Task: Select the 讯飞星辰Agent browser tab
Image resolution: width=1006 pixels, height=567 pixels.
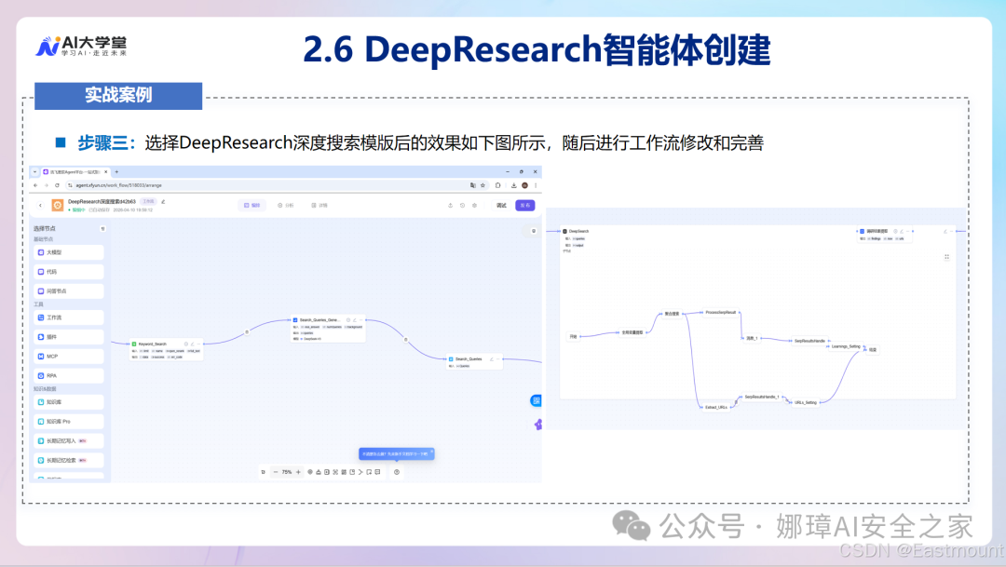Action: coord(75,172)
